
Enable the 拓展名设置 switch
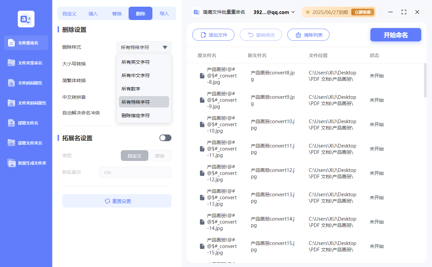[x=165, y=138]
